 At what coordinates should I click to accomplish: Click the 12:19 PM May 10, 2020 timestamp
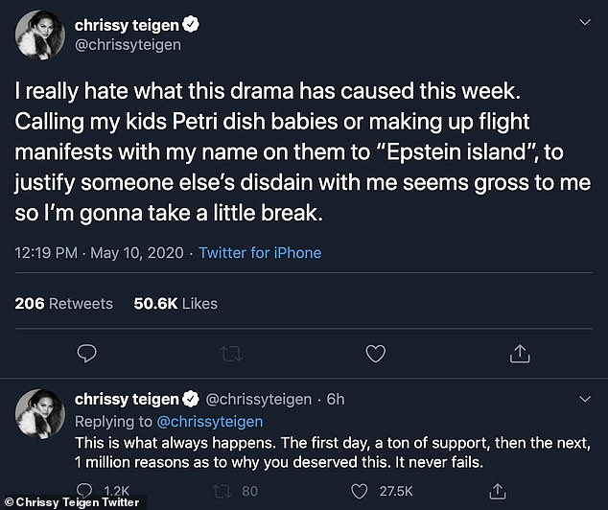pos(98,253)
